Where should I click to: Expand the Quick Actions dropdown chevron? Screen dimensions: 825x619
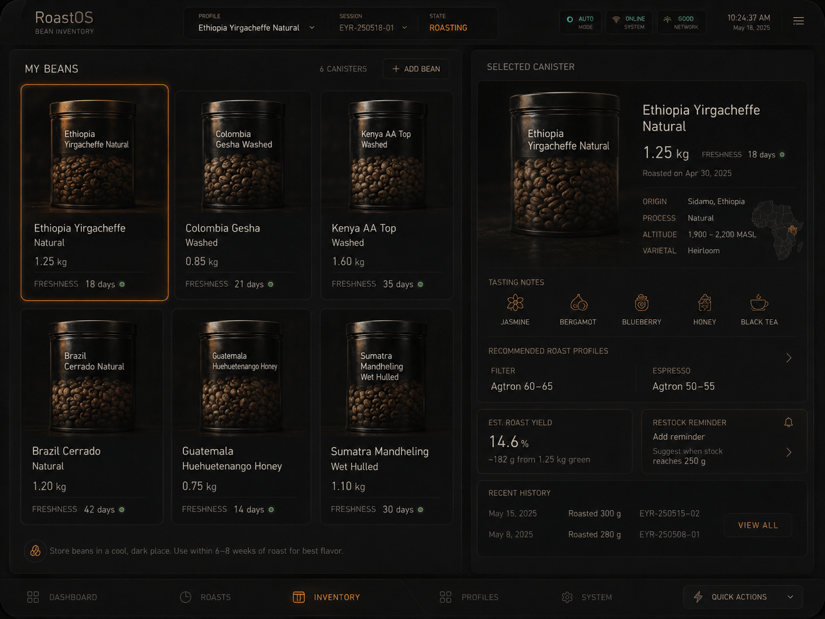point(790,597)
